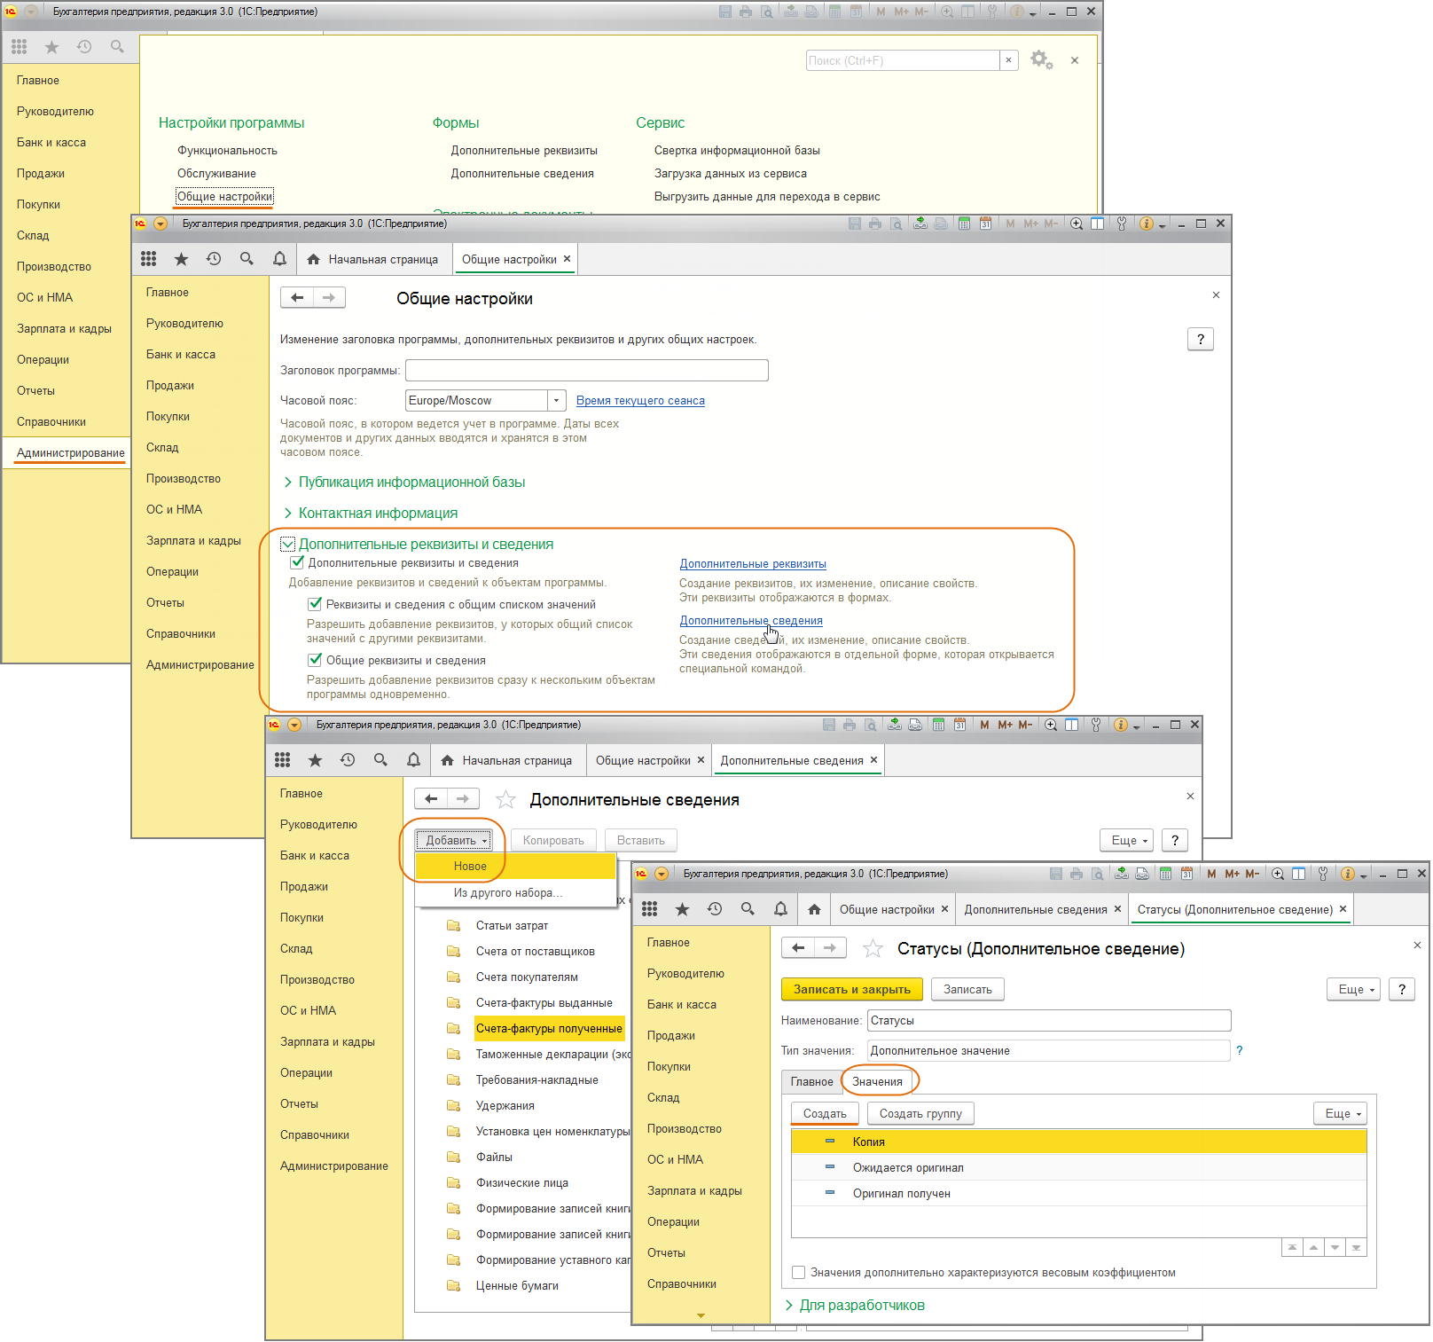Select Из другого набора menu item

(515, 893)
